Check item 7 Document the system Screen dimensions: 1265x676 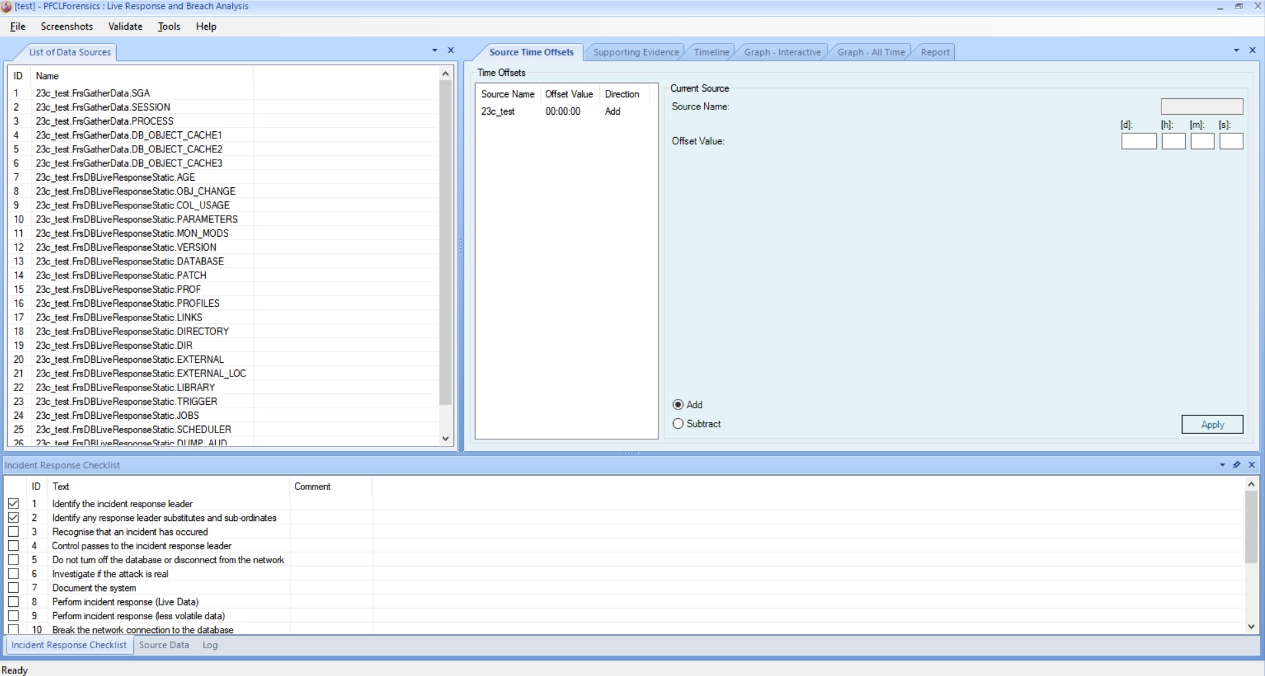13,588
